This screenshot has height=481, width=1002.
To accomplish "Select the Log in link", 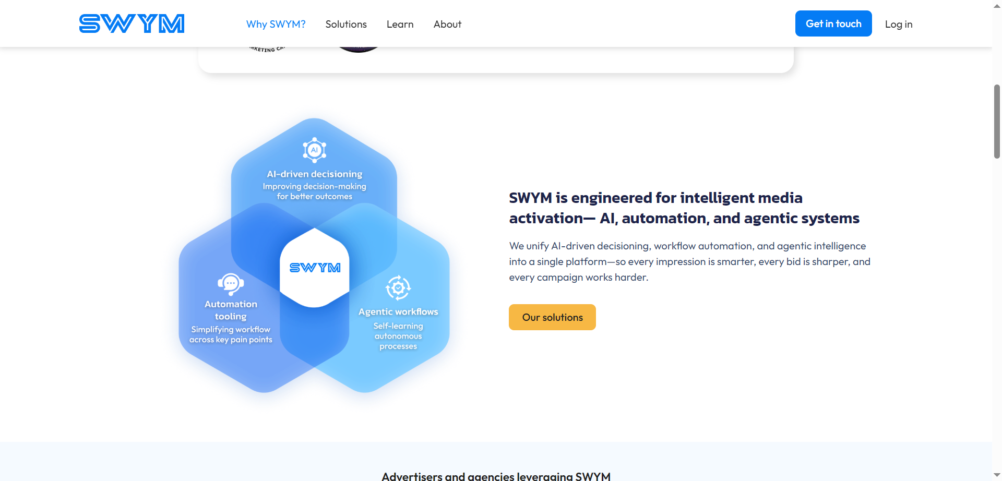I will (898, 24).
